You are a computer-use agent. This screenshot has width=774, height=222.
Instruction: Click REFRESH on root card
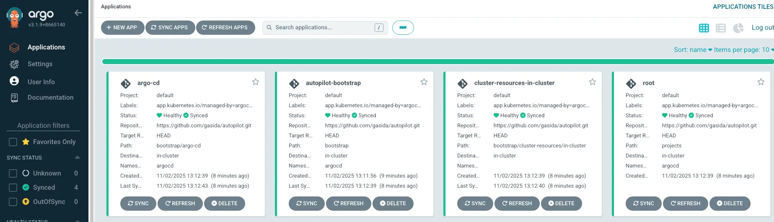coord(686,204)
